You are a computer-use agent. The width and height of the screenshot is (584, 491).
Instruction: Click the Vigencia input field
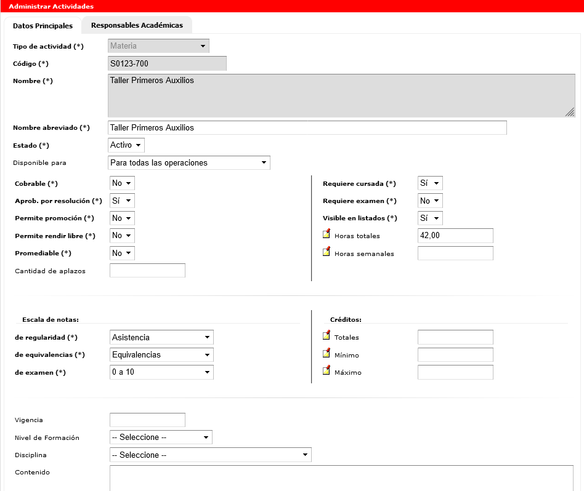tap(147, 420)
